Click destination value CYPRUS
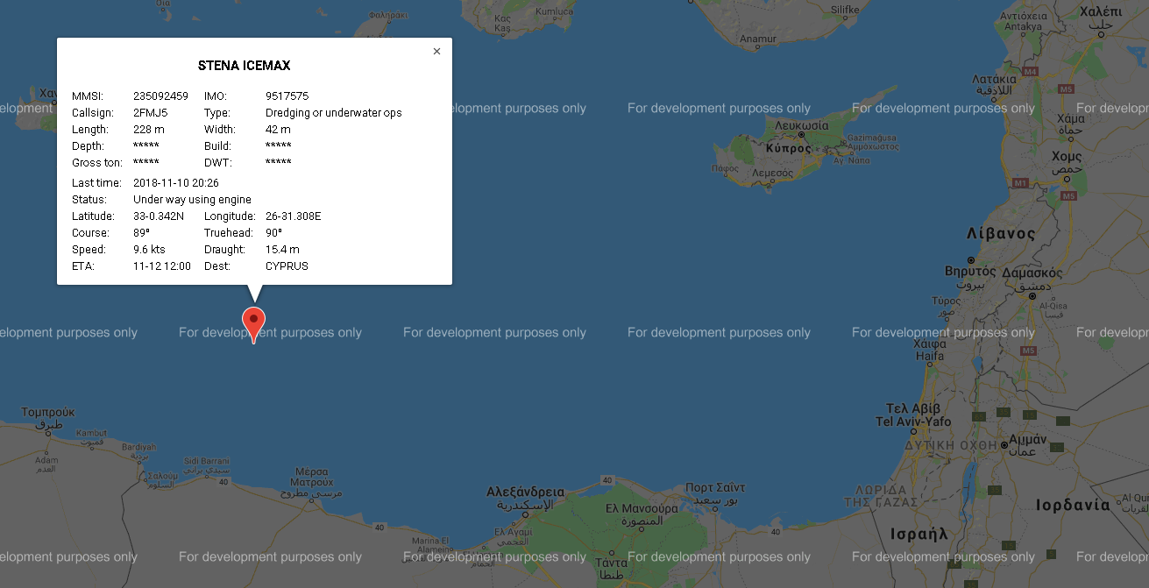1149x588 pixels. (287, 266)
